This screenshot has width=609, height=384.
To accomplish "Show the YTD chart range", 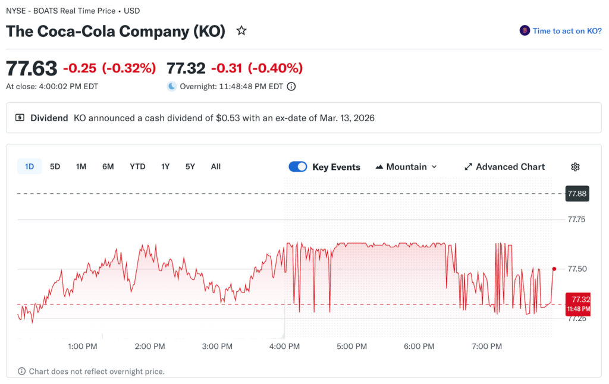I will 137,166.
